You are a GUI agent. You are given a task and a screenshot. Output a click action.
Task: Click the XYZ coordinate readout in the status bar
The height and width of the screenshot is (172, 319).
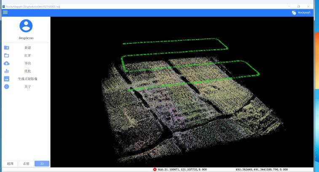click(262, 169)
